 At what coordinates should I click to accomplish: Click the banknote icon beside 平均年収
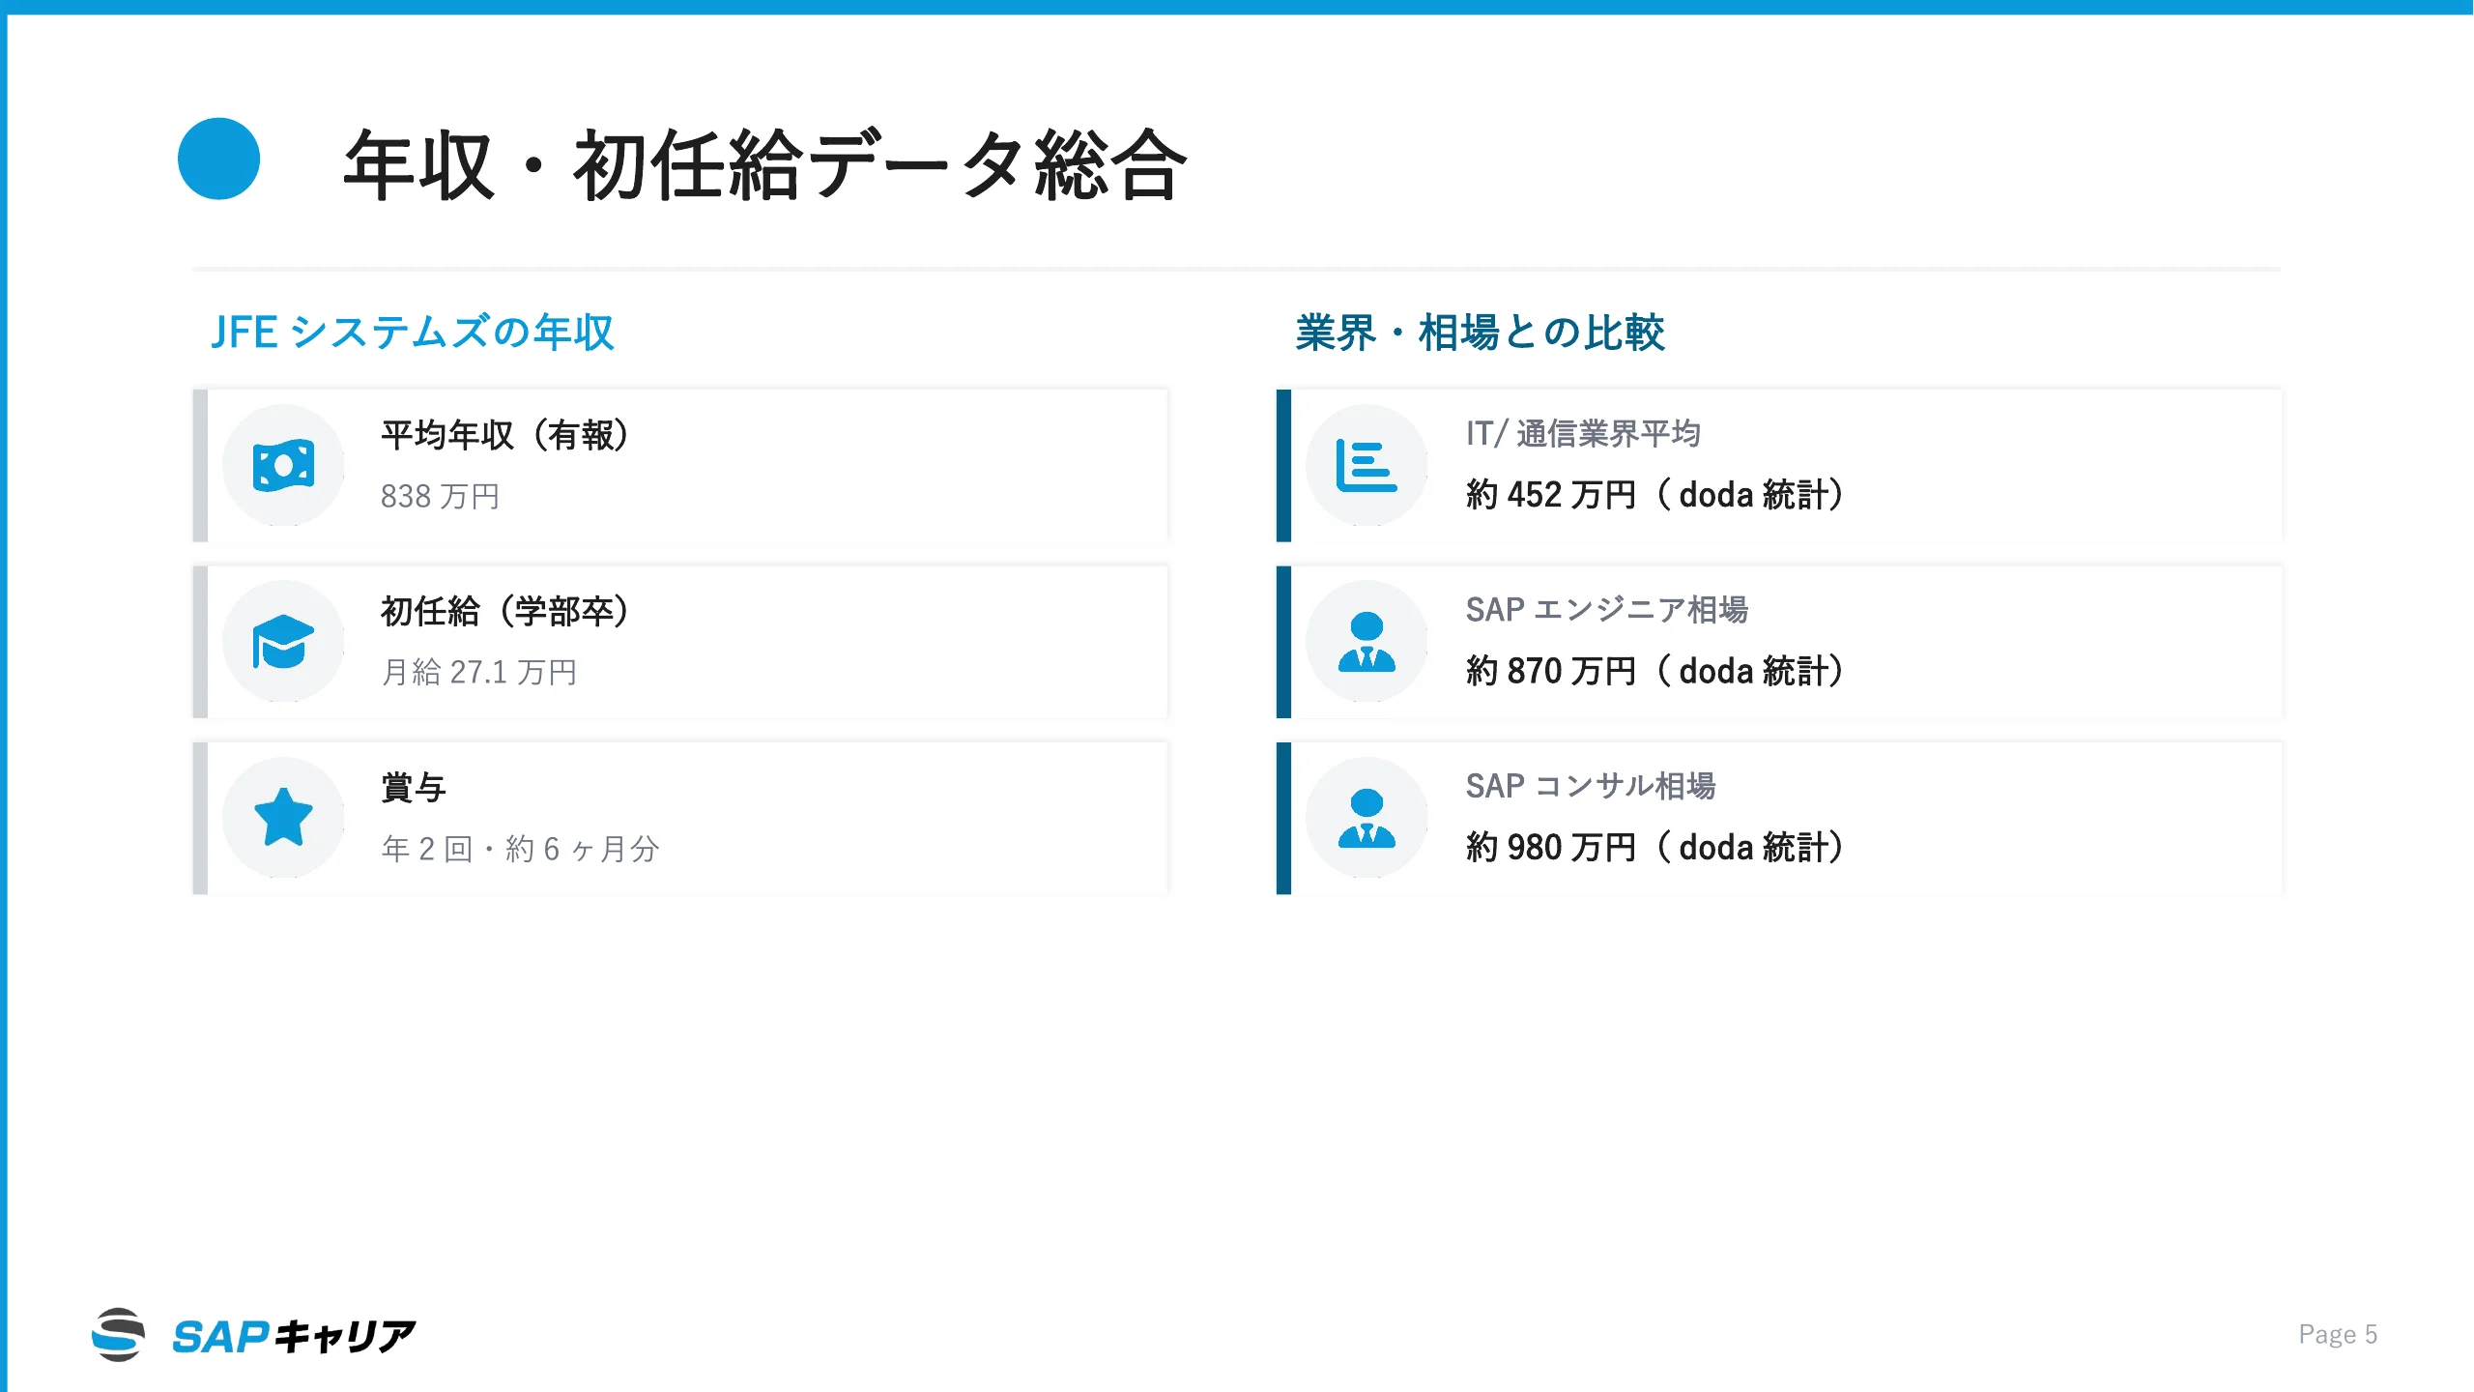point(283,466)
